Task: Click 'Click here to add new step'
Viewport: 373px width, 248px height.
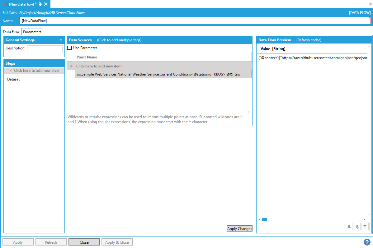Action: (34, 71)
